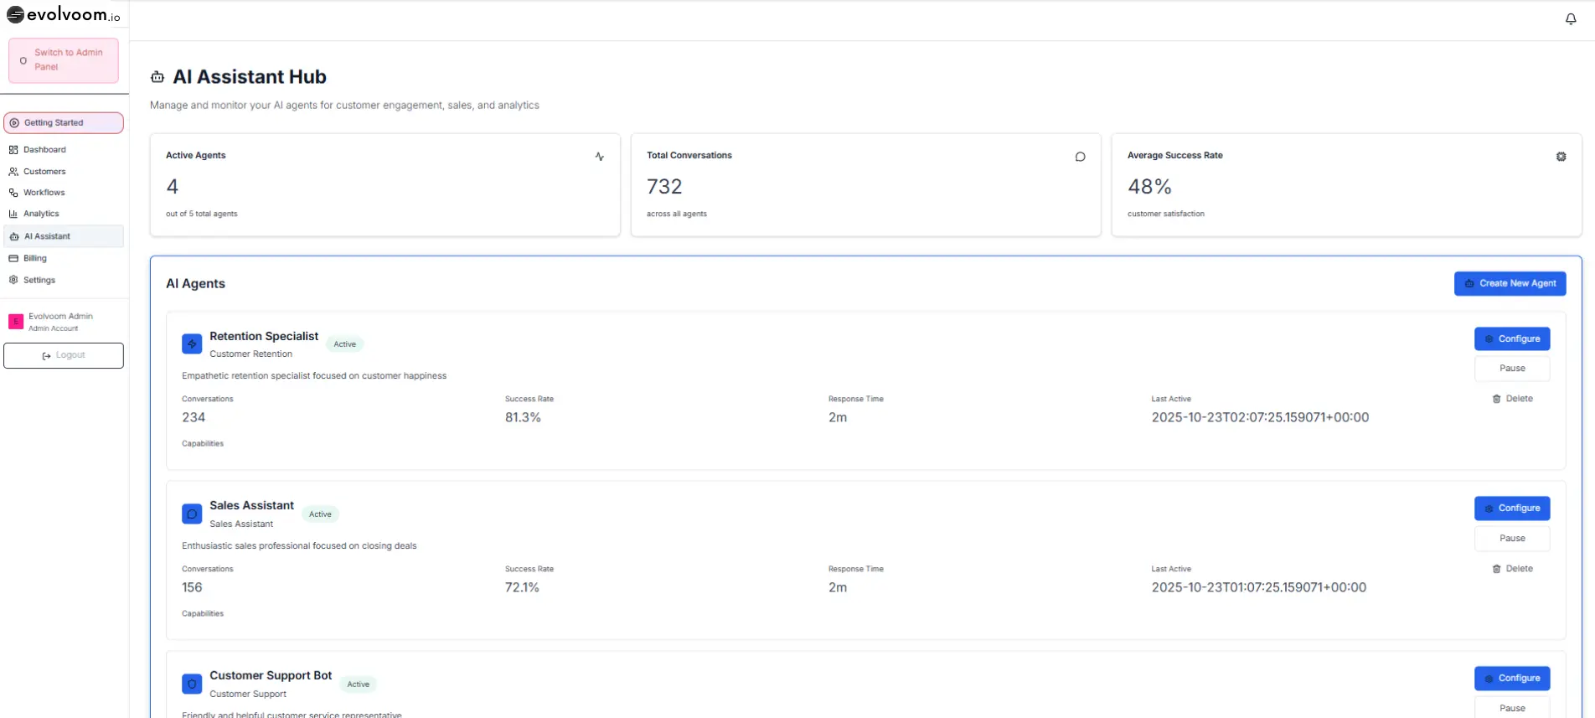1595x718 pixels.
Task: Pause the Customer Support Bot agent
Action: (x=1512, y=708)
